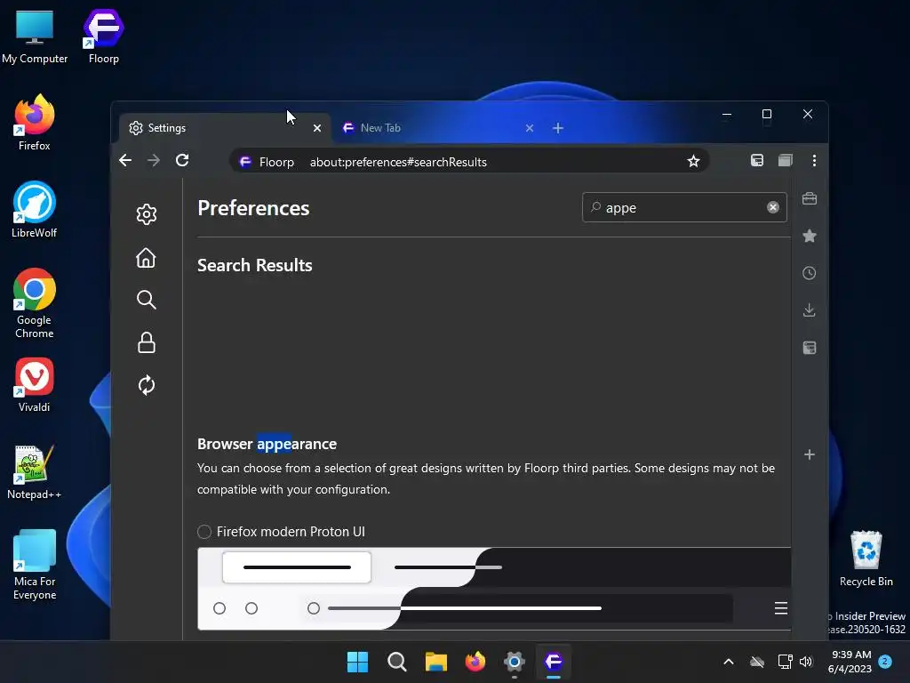Open volume control in system tray

[806, 662]
